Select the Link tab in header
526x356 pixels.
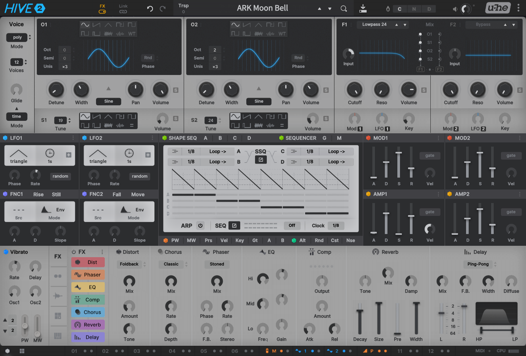(x=123, y=8)
